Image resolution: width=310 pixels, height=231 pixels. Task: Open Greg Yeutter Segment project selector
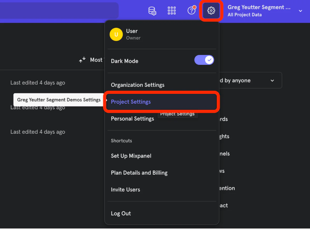(x=259, y=11)
